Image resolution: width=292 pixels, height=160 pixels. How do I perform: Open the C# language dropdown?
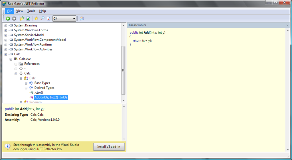pos(64,19)
